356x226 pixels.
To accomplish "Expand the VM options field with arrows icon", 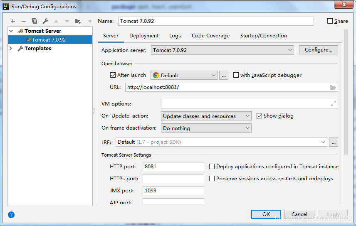I will [333, 104].
